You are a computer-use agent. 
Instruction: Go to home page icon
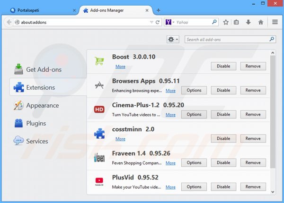tap(261, 22)
